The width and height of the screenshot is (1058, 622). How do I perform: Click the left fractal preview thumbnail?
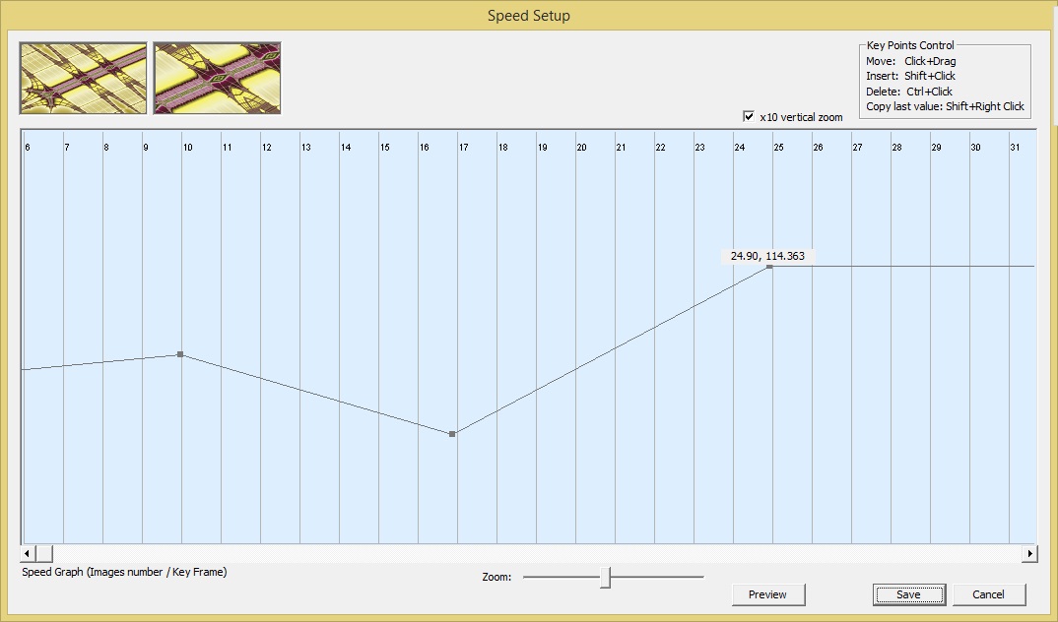[x=83, y=78]
